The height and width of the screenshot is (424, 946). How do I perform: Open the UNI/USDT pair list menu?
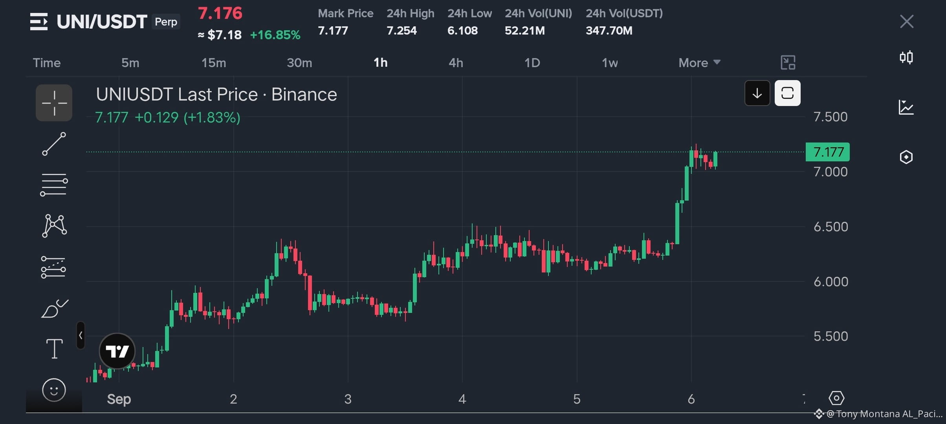pyautogui.click(x=39, y=22)
